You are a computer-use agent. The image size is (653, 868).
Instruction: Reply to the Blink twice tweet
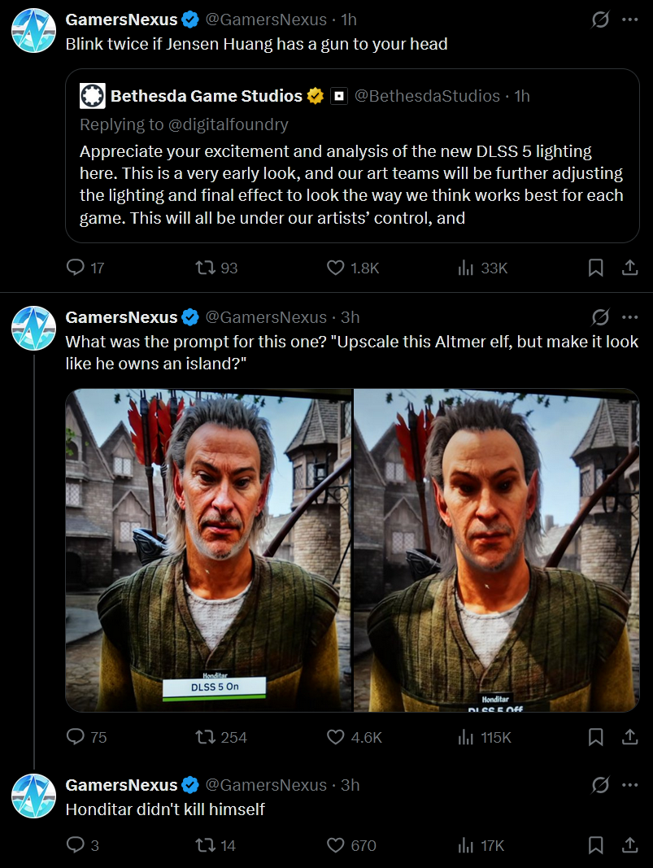coord(76,268)
